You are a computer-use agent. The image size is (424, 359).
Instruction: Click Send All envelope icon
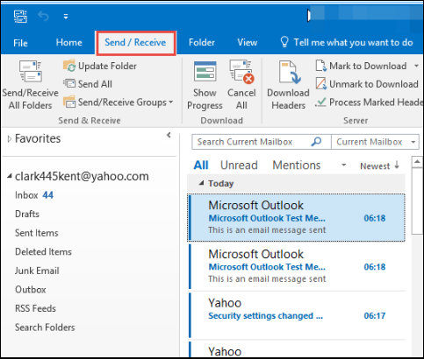tap(69, 84)
